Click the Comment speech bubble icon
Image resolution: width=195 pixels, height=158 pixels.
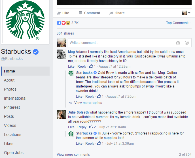coord(80,13)
